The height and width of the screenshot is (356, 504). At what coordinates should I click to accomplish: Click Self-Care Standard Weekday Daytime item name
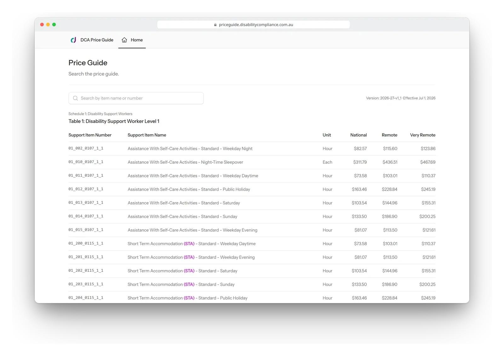193,176
